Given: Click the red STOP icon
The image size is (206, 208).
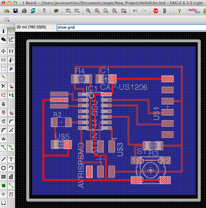Looking at the screenshot, I should pyautogui.click(x=156, y=11).
